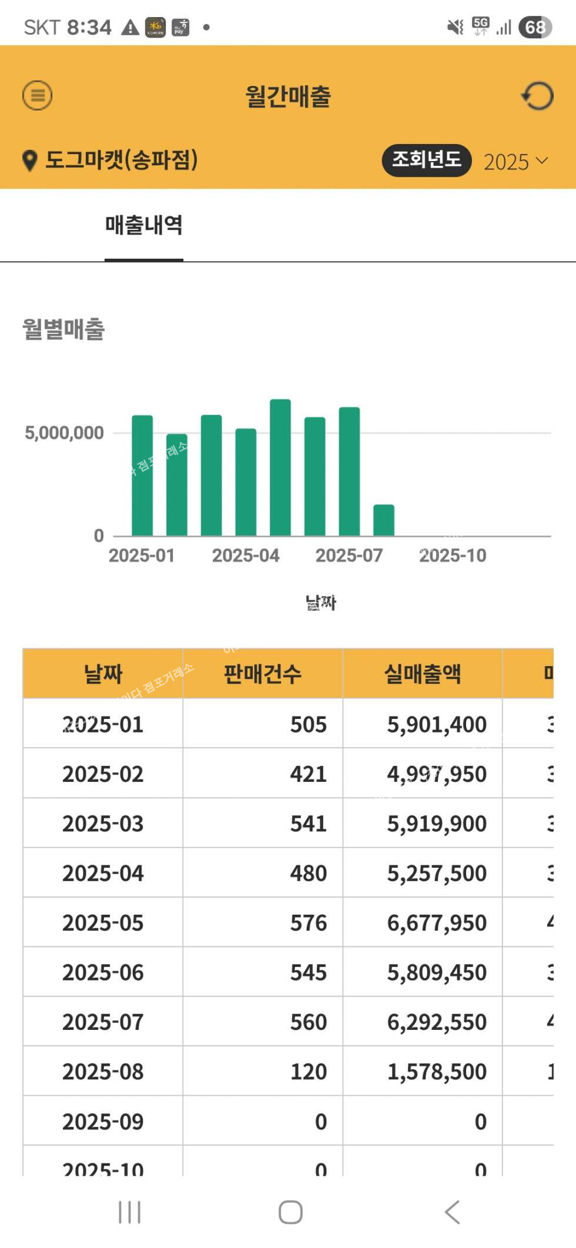Screen dimensions: 576x1248
Task: Tap the 실매출액 column header
Action: [423, 674]
